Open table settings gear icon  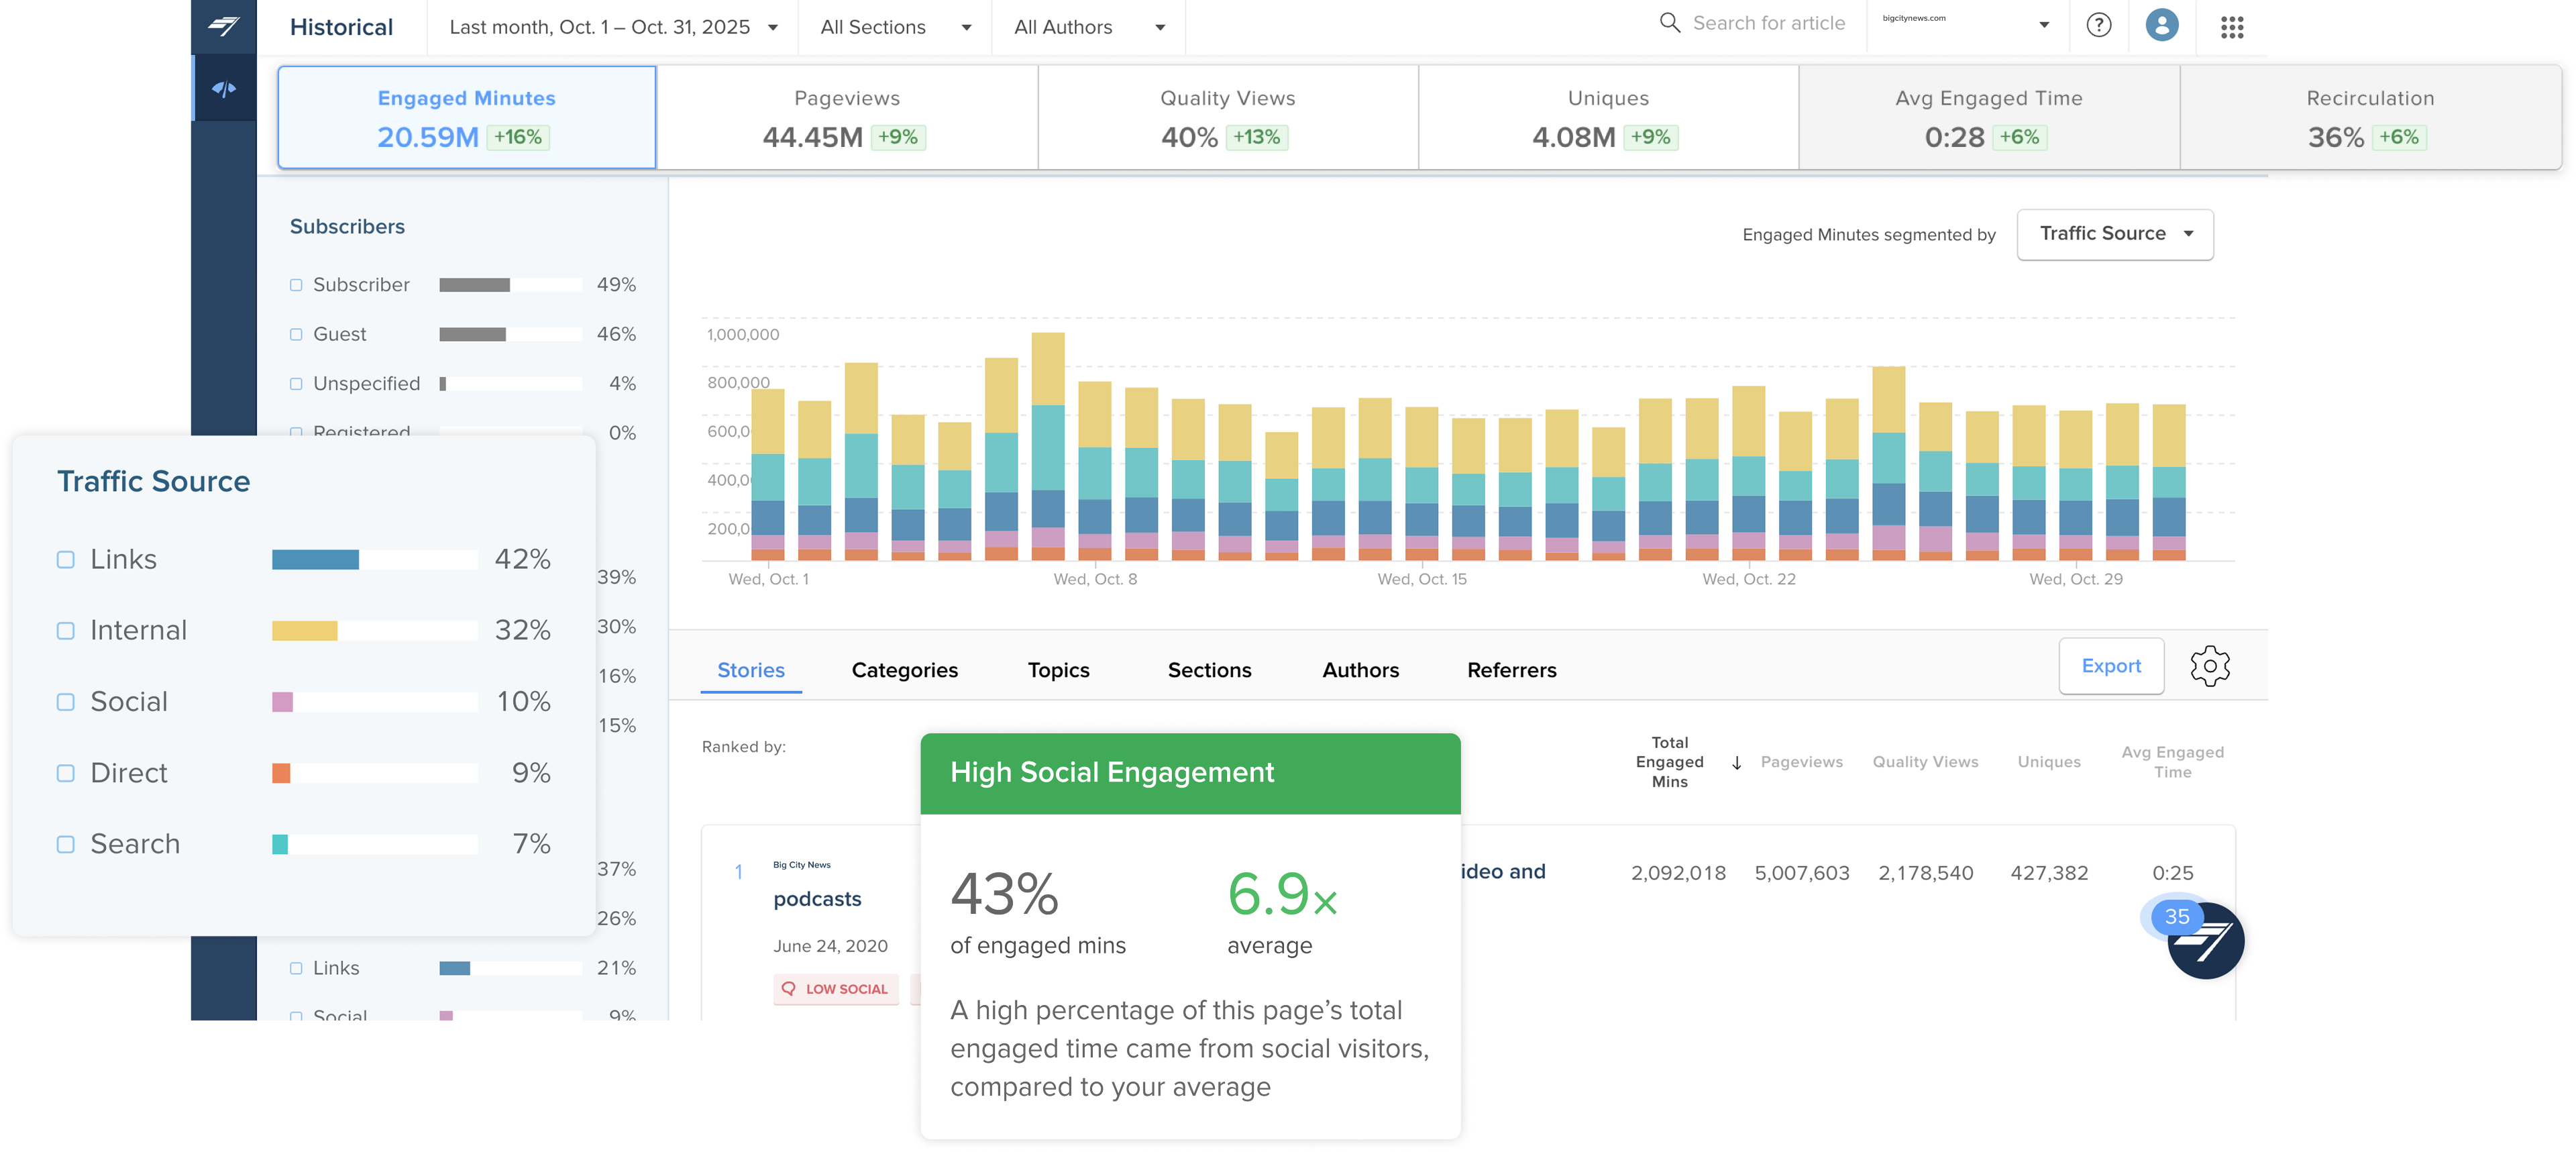coord(2209,666)
